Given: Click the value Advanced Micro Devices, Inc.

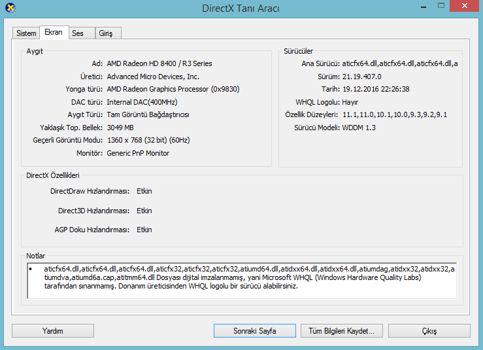Looking at the screenshot, I should tap(153, 77).
